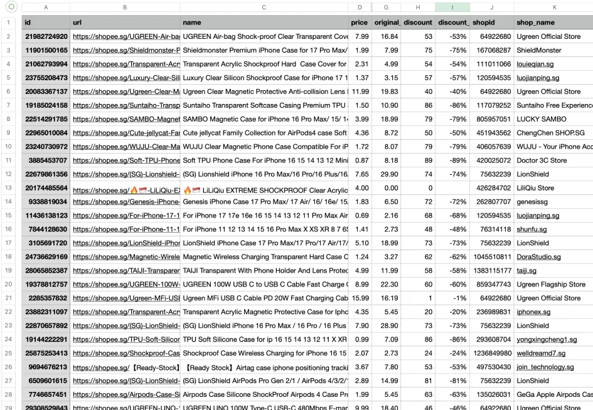Open the yongxingcheng1.sg shop link
593x410 pixels.
pyautogui.click(x=546, y=339)
